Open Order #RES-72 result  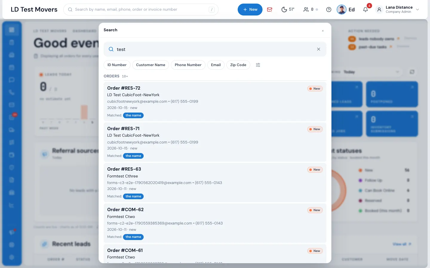point(215,102)
